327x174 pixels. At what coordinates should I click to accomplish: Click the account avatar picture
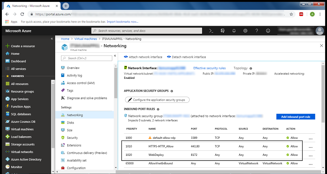click(320, 31)
